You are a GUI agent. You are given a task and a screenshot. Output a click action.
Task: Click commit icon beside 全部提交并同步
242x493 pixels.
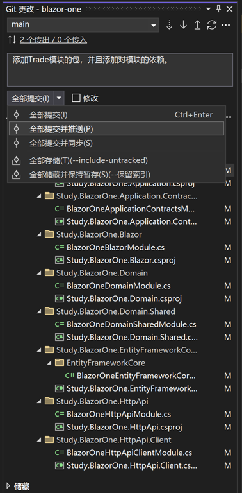16,143
